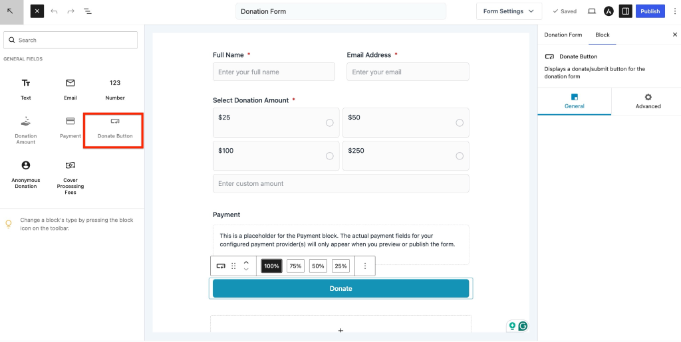
Task: Open the document overview list
Action: [88, 11]
